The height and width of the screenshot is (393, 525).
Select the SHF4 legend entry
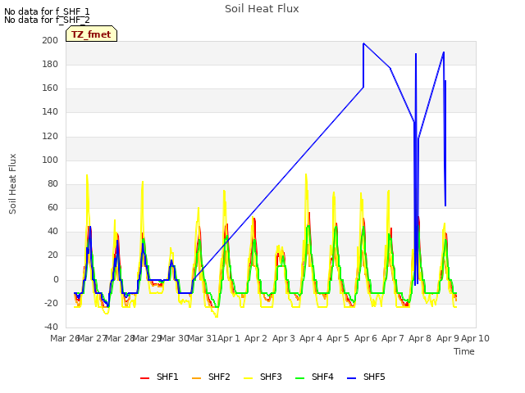[314, 377]
